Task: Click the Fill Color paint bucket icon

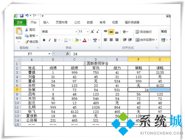Action: pyautogui.click(x=77, y=40)
